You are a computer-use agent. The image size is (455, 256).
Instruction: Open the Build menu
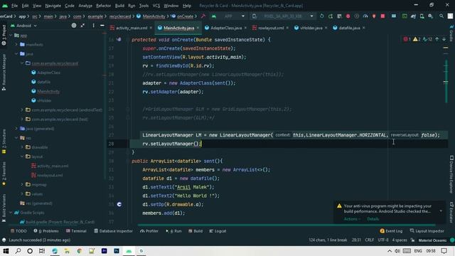[119, 6]
